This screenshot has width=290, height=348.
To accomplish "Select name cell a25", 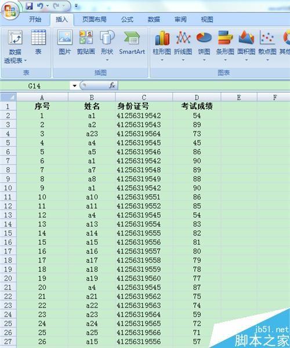I will point(92,333).
